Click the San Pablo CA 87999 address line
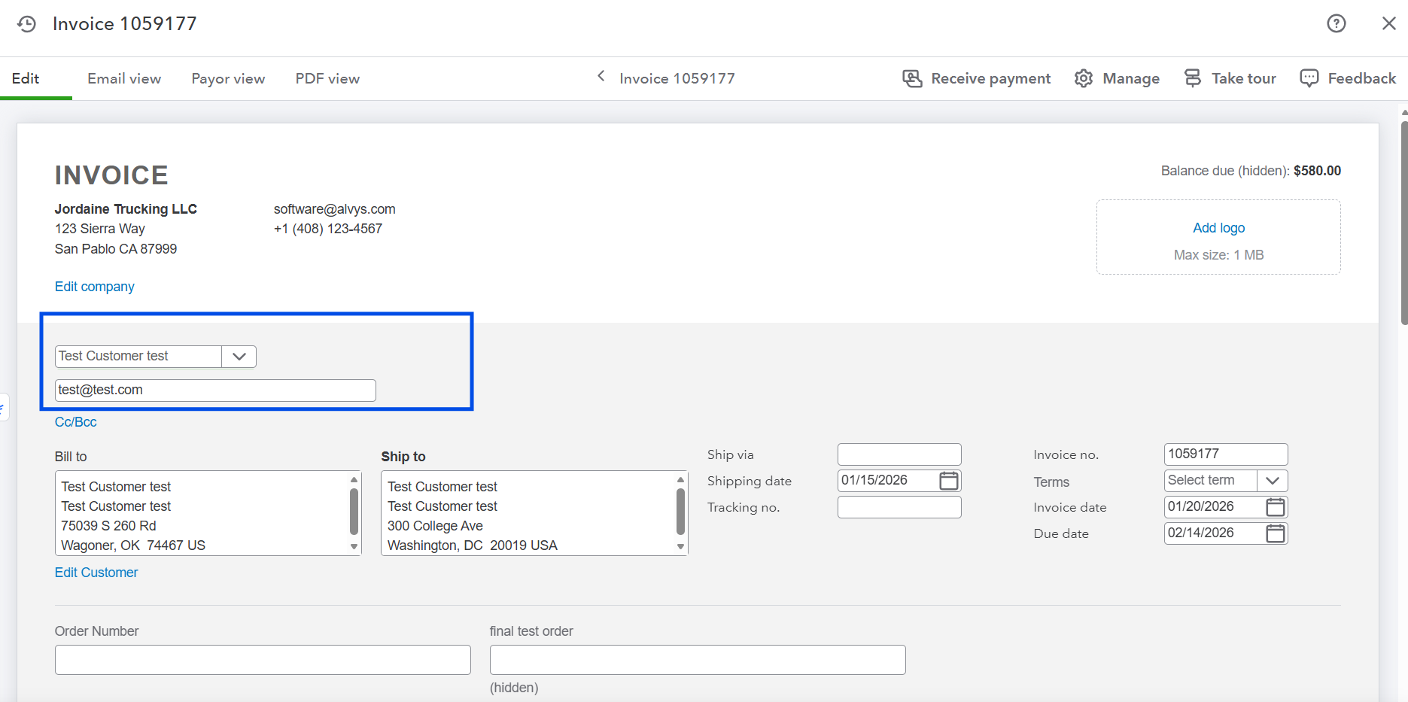 116,249
